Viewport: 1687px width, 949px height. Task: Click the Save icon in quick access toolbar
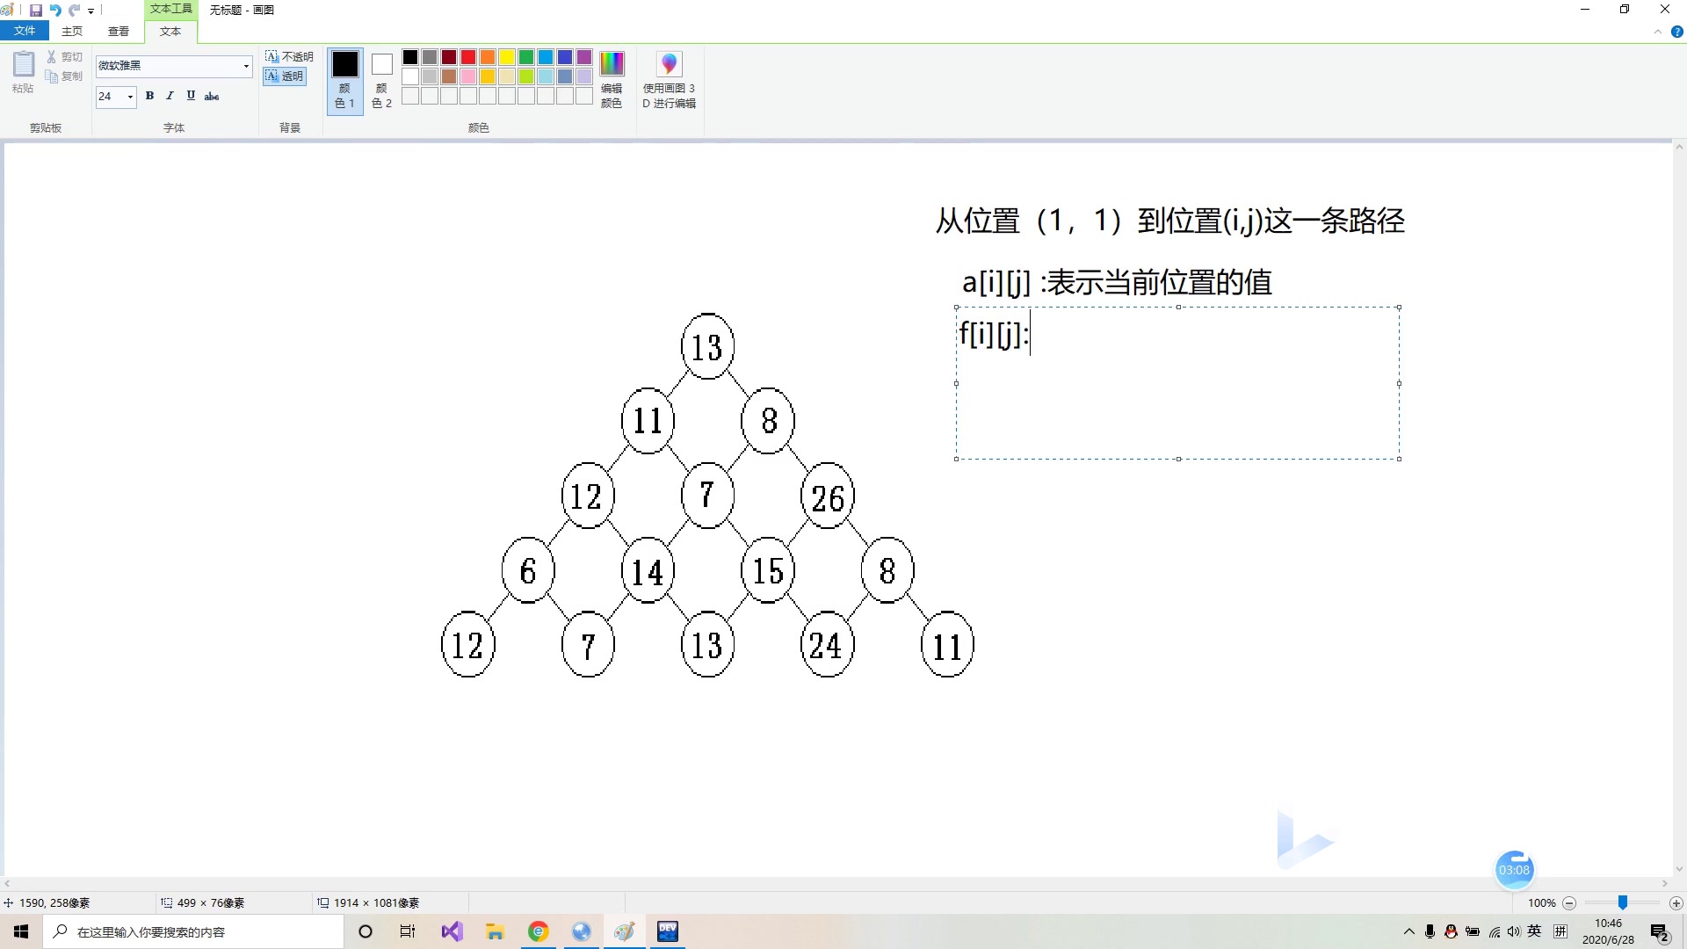(36, 11)
